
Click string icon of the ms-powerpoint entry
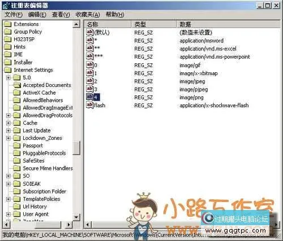tap(89, 56)
